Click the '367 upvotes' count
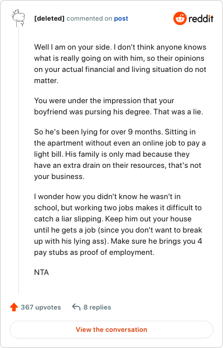223x348 pixels. pyautogui.click(x=41, y=307)
